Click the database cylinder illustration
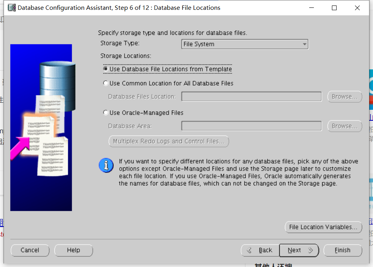 [58, 86]
